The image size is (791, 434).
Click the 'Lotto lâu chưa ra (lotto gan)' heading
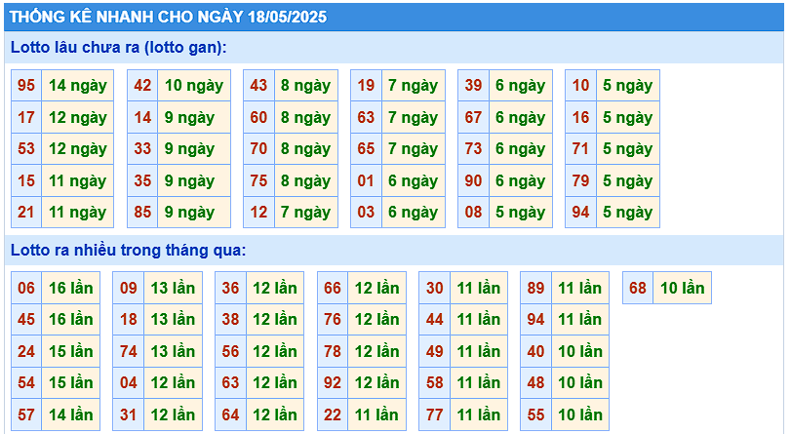[x=119, y=48]
